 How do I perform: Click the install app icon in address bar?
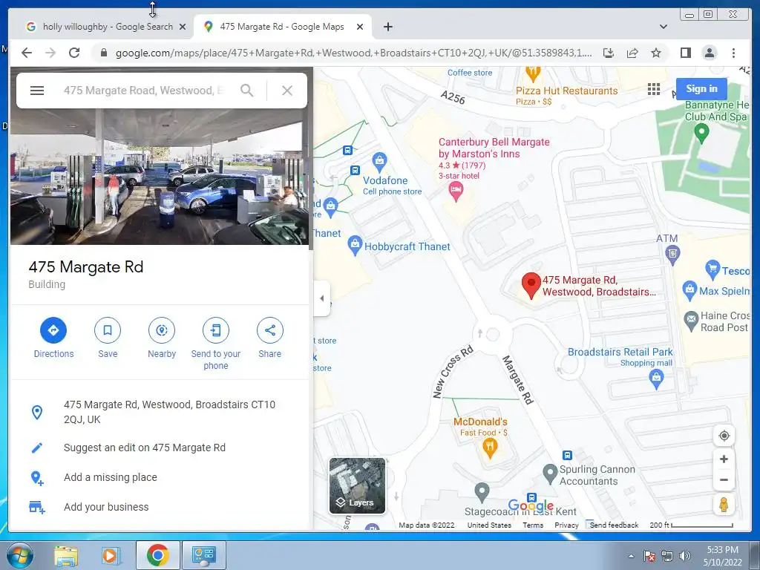pos(609,53)
